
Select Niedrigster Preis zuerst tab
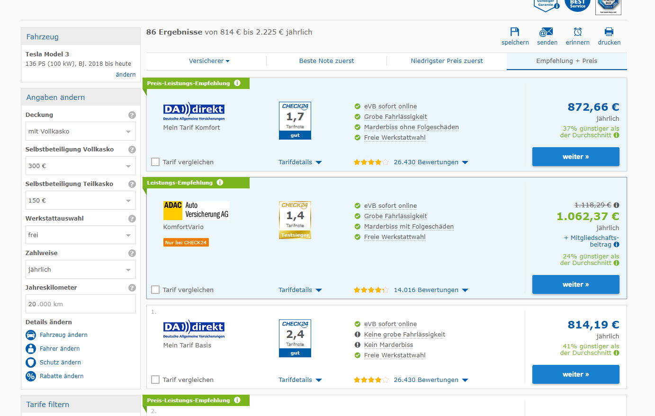[x=447, y=61]
